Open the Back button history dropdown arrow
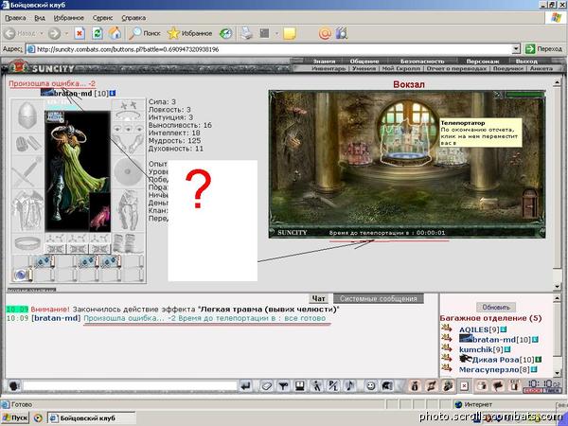The image size is (568, 426). tap(42, 33)
